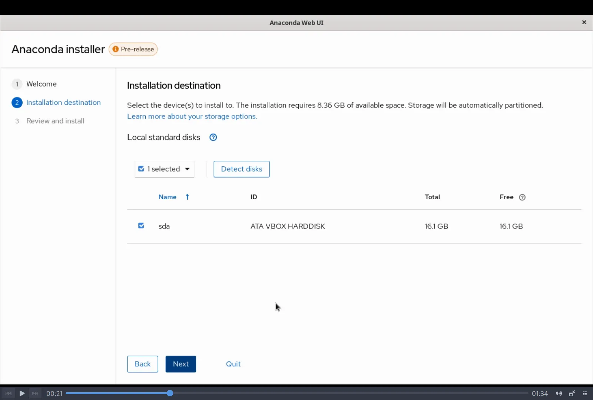Image resolution: width=593 pixels, height=400 pixels.
Task: Click the Local standard disks help icon
Action: tap(213, 137)
